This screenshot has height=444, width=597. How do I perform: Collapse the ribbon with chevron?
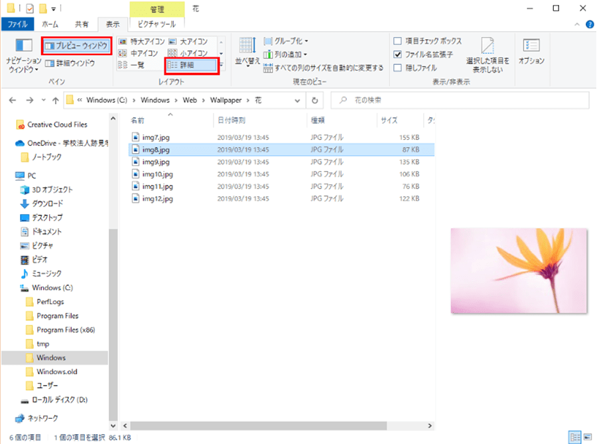pyautogui.click(x=577, y=25)
